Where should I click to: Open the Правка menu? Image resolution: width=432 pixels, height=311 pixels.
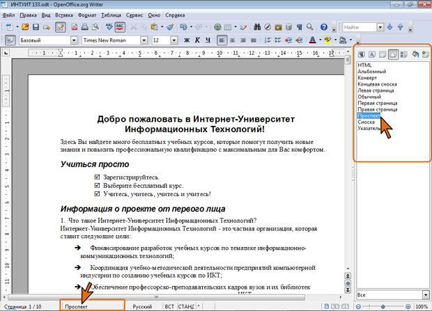(28, 15)
